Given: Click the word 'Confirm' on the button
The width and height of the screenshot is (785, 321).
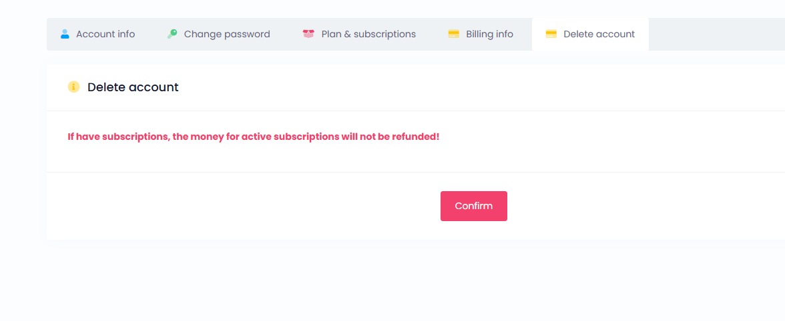Looking at the screenshot, I should (474, 206).
